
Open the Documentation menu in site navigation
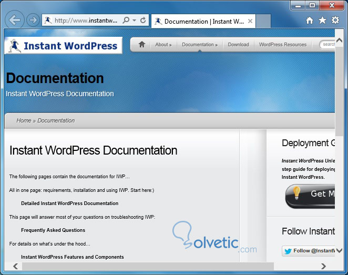tap(200, 45)
